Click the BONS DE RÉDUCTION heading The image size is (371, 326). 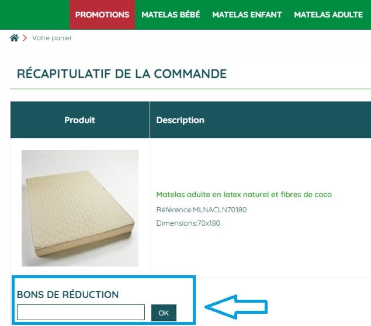point(68,295)
